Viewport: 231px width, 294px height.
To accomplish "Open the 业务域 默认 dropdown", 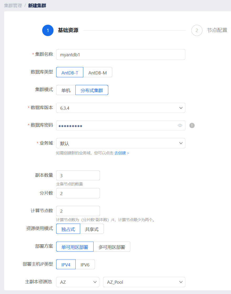I will [121, 143].
